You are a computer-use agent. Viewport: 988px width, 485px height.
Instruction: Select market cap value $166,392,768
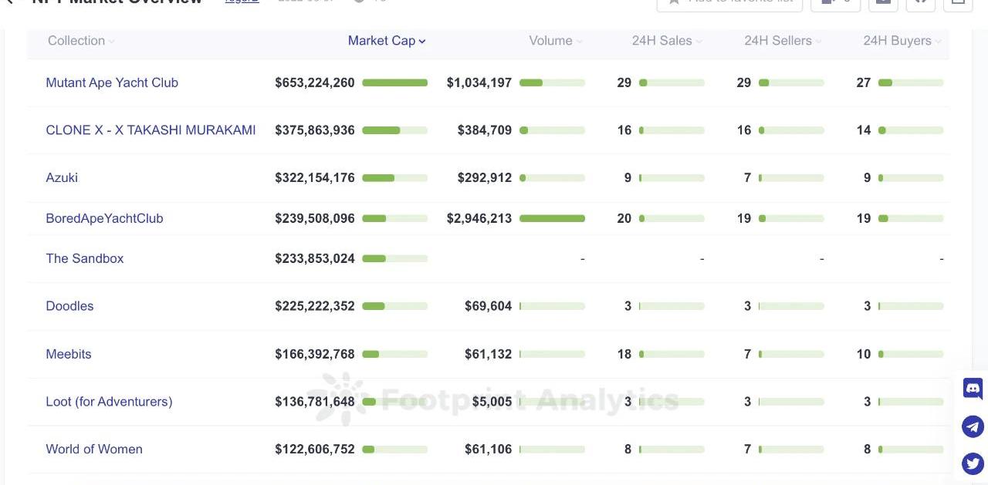point(315,354)
